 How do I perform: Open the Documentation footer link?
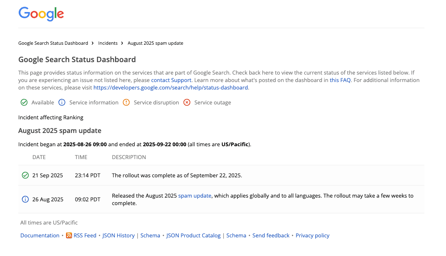click(x=40, y=235)
